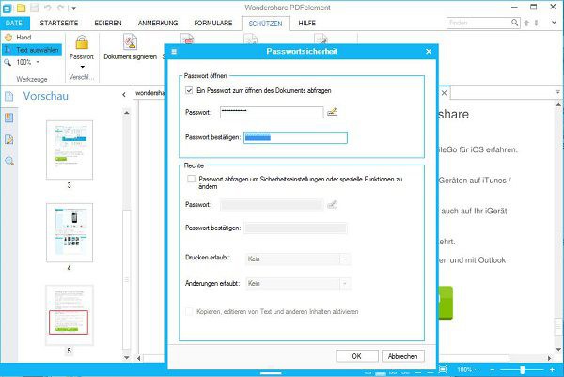Click the search magnifier in Finden box
The width and height of the screenshot is (564, 377).
click(515, 23)
